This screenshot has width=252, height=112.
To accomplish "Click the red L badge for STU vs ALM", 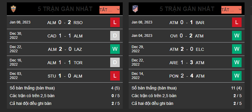I will [115, 76].
